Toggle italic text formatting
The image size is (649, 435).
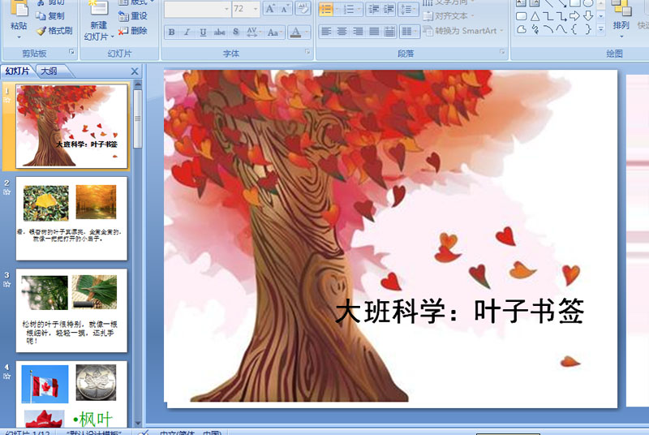point(187,32)
